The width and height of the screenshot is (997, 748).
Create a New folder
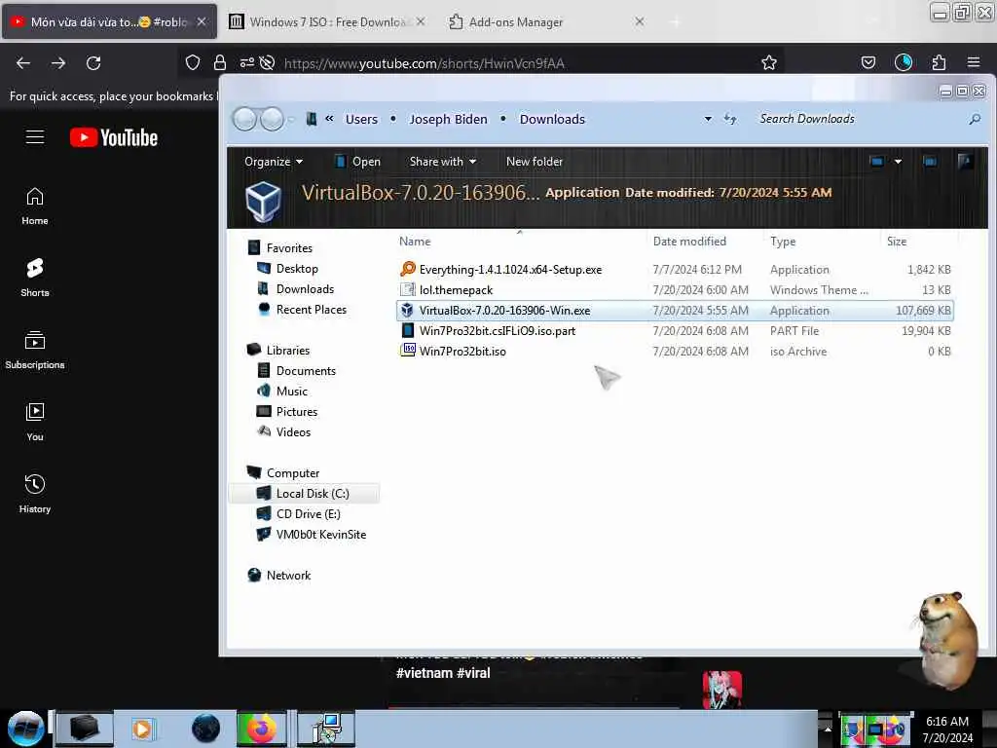[x=535, y=162]
